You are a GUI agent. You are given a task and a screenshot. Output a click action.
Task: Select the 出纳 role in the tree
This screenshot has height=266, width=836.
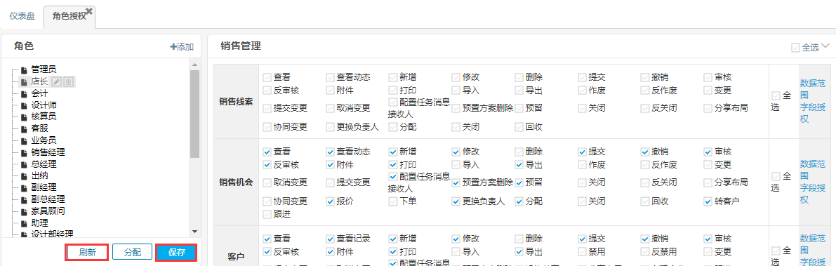39,176
